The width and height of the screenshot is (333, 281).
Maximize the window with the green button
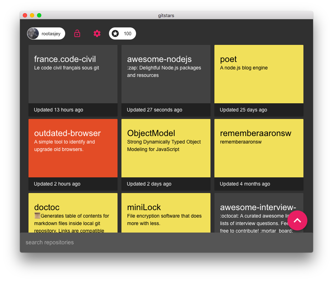[39, 15]
